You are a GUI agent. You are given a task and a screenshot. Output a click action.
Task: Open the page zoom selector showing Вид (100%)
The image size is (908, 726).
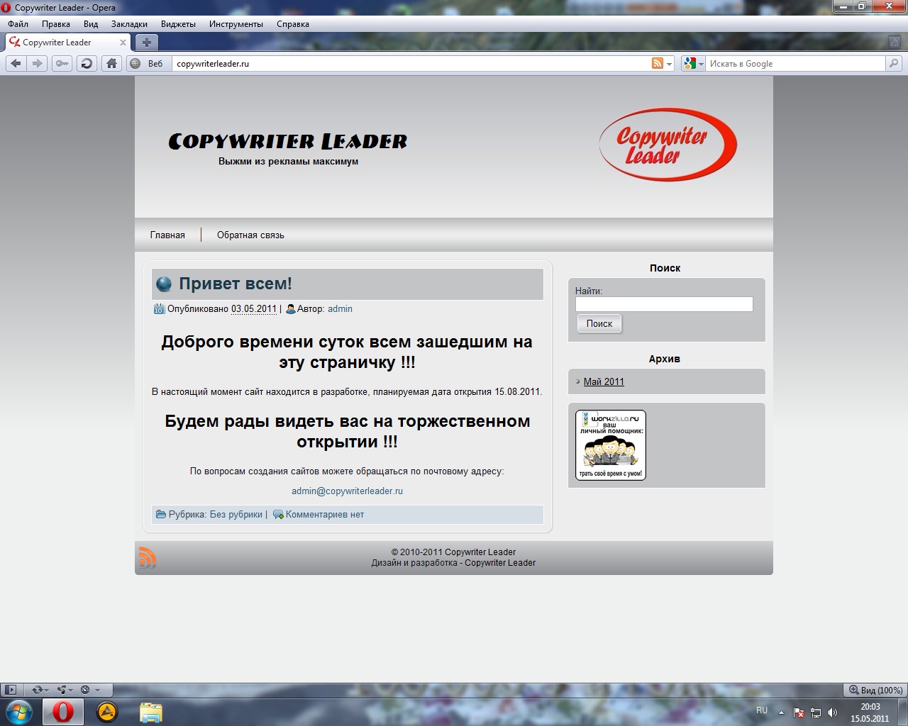pyautogui.click(x=876, y=689)
